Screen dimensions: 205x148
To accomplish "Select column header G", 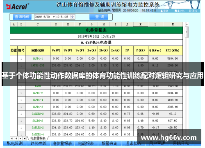I will tap(92, 25).
